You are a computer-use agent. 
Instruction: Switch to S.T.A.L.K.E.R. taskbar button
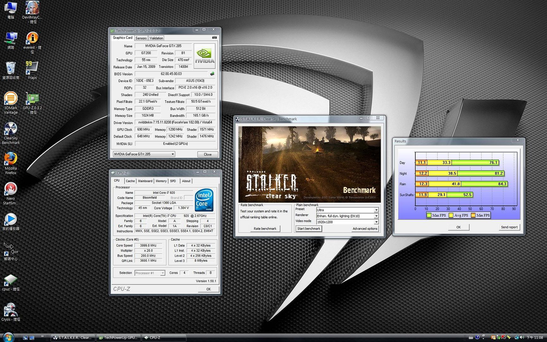(x=72, y=338)
